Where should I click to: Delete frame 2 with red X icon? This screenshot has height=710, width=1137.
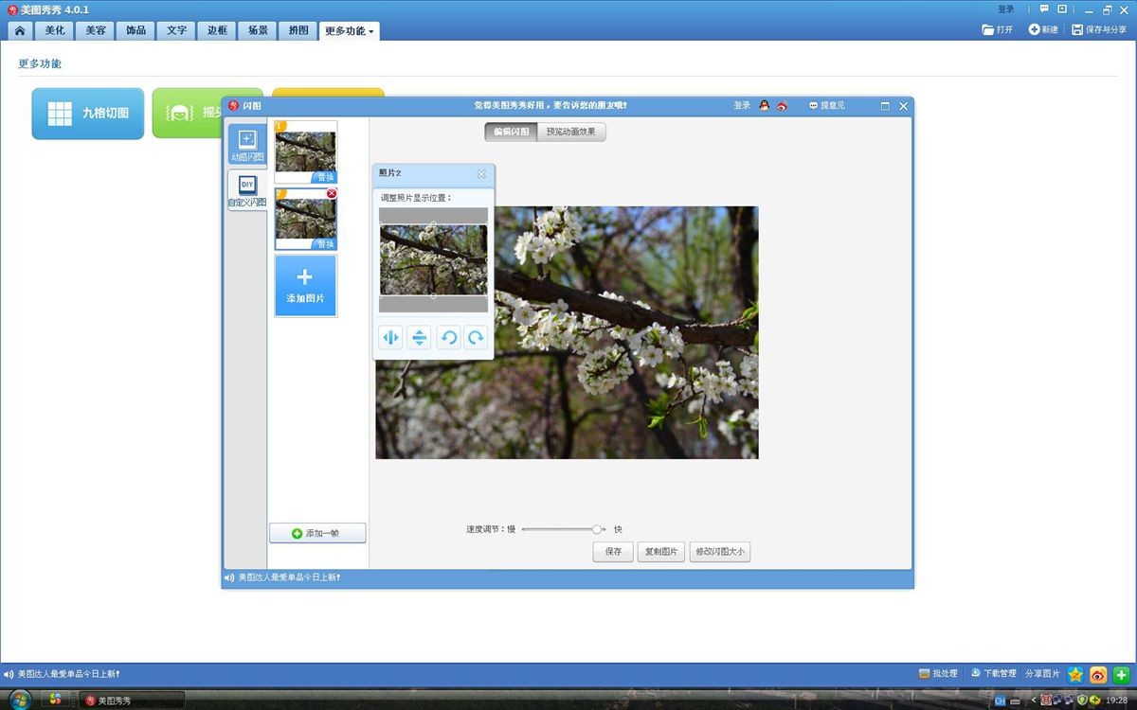[x=332, y=193]
